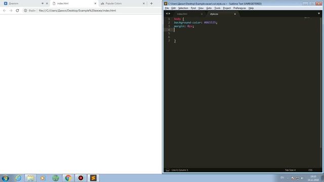
Task: Open the Edit menu in Sublime Text
Action: pyautogui.click(x=173, y=8)
